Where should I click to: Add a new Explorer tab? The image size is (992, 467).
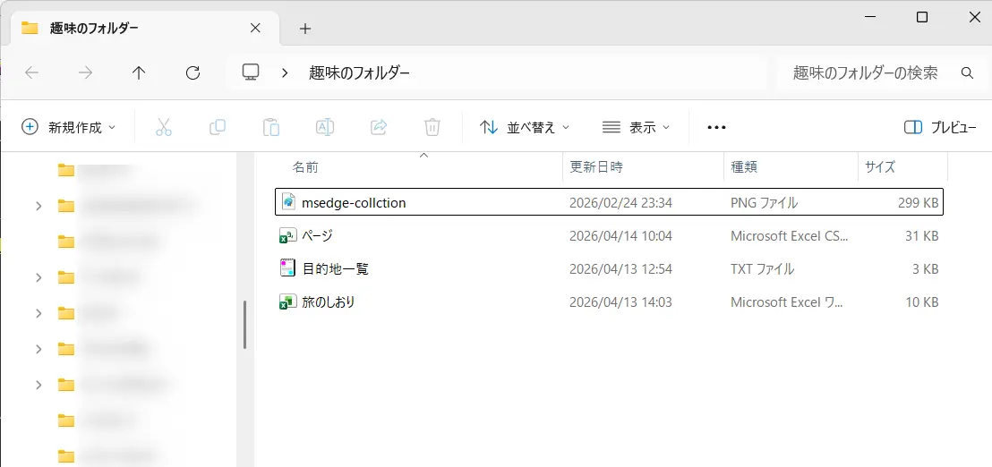[x=304, y=29]
